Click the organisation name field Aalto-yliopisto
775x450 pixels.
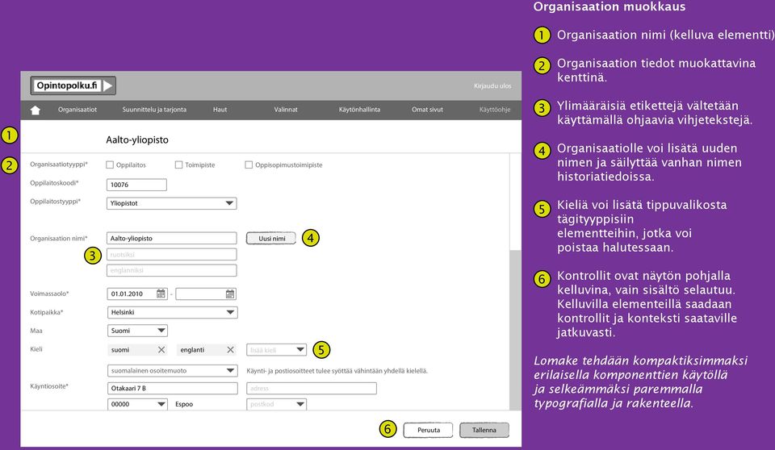[171, 238]
